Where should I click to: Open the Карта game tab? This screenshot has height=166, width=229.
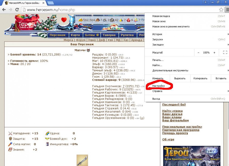click(x=75, y=35)
